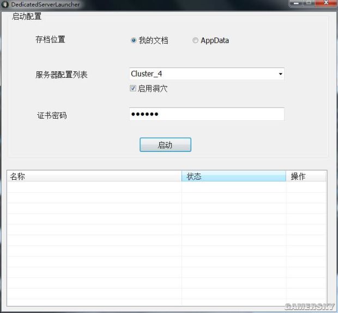338x313 pixels.
Task: Click the 状态 column header
Action: click(x=233, y=176)
